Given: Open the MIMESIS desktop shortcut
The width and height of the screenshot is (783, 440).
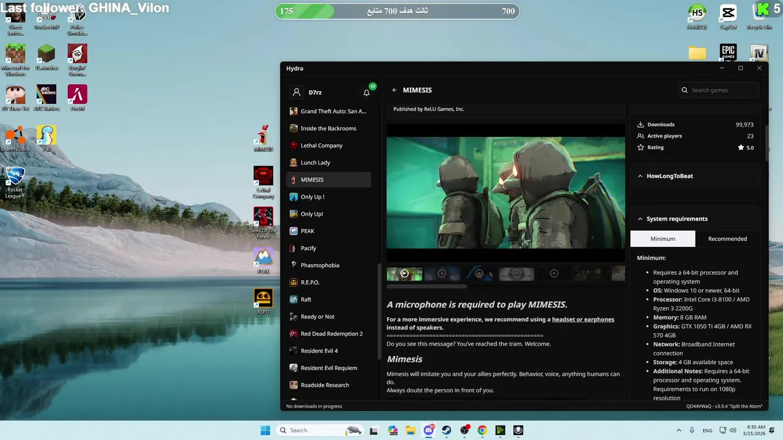Looking at the screenshot, I should (x=263, y=139).
